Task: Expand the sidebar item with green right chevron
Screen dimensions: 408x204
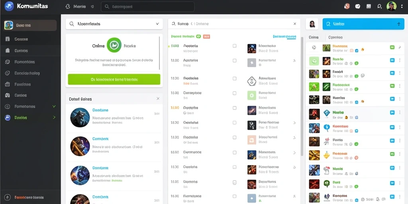Action: point(54,118)
